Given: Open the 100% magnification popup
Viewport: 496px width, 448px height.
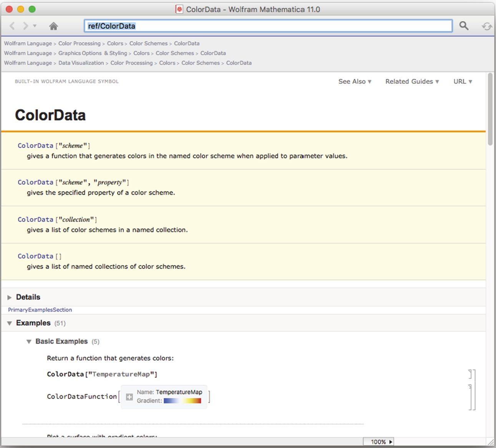Looking at the screenshot, I should click(x=379, y=442).
